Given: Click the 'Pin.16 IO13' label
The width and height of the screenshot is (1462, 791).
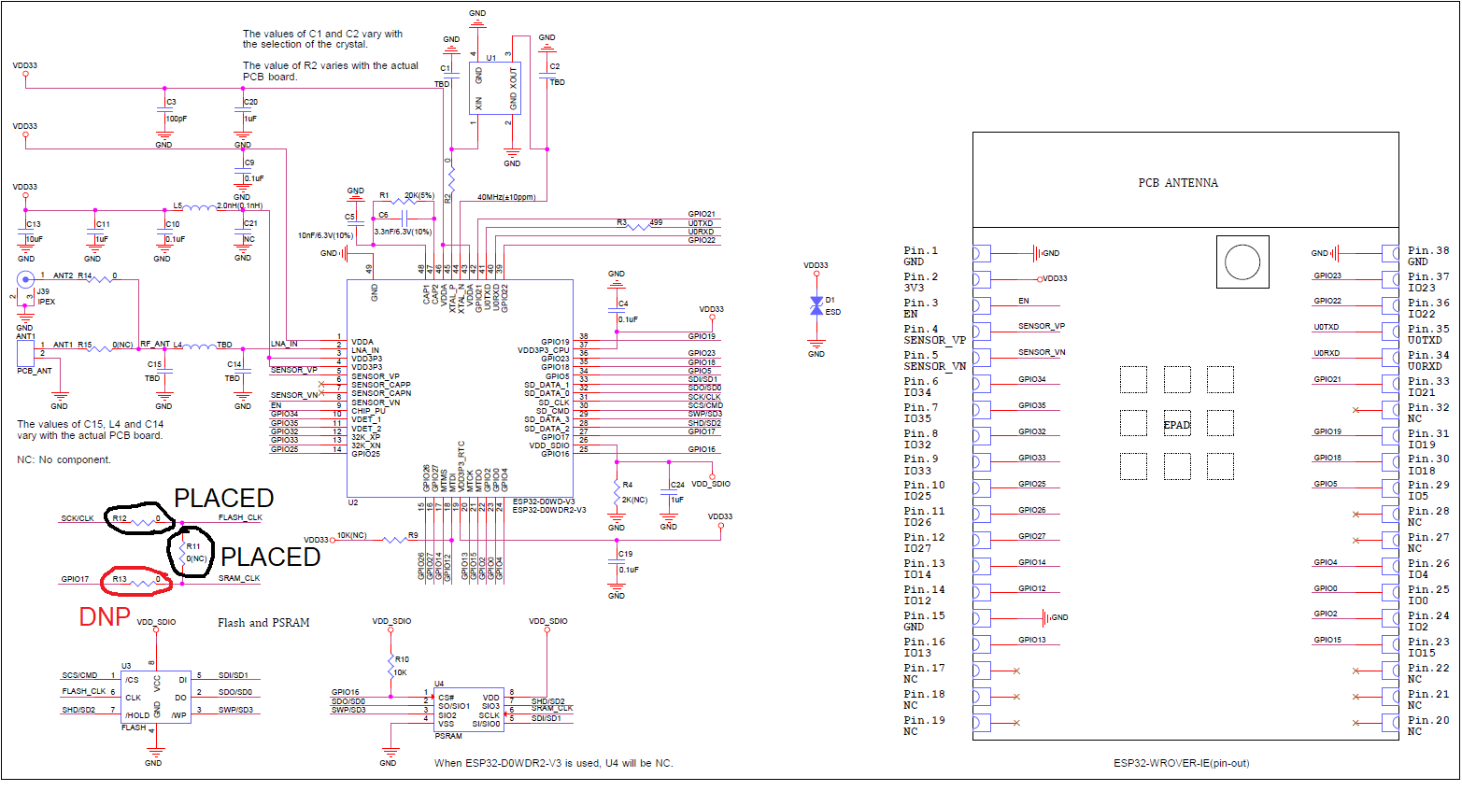Looking at the screenshot, I should pyautogui.click(x=924, y=648).
